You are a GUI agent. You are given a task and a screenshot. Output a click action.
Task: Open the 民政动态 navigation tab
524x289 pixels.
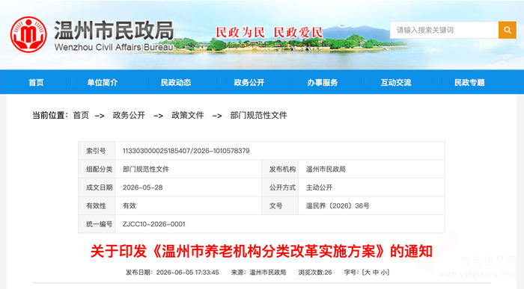(x=176, y=82)
